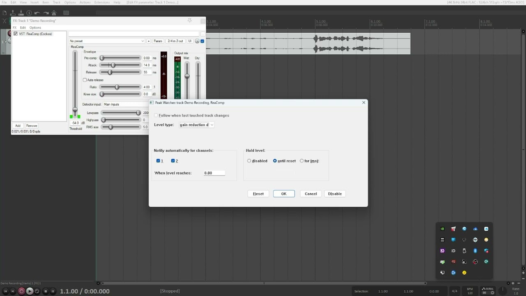Screen dimensions: 526x296
Task: Click Add button in FX window
Action: pos(18,126)
